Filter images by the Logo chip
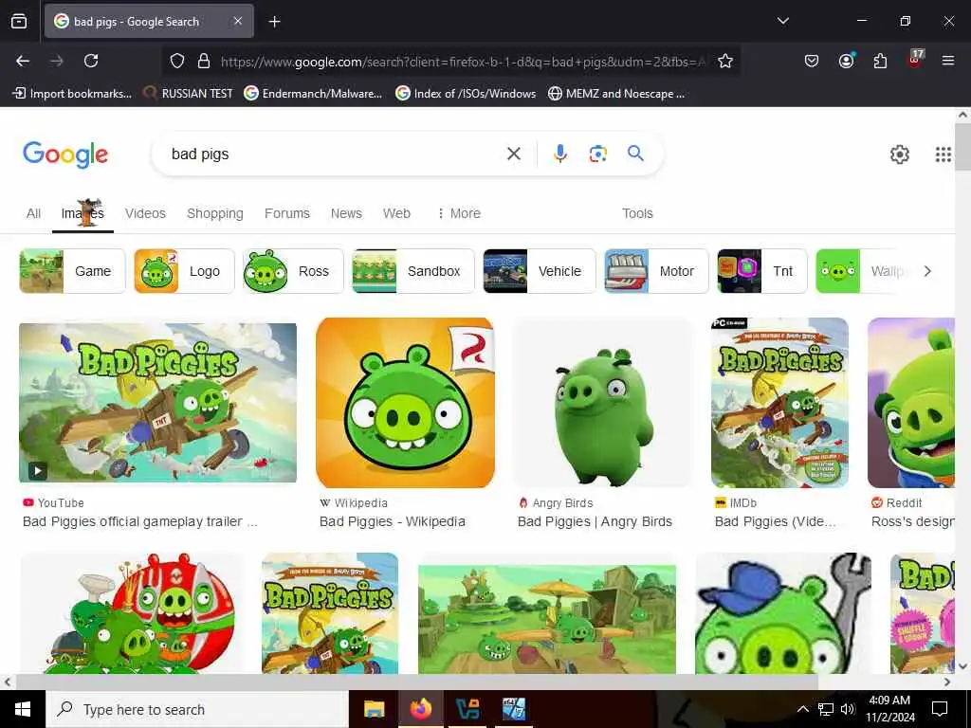This screenshot has width=971, height=728. pos(185,271)
